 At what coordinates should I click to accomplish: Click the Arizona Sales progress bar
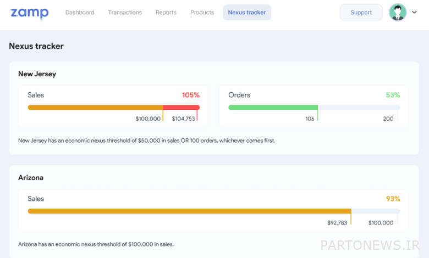(214, 211)
